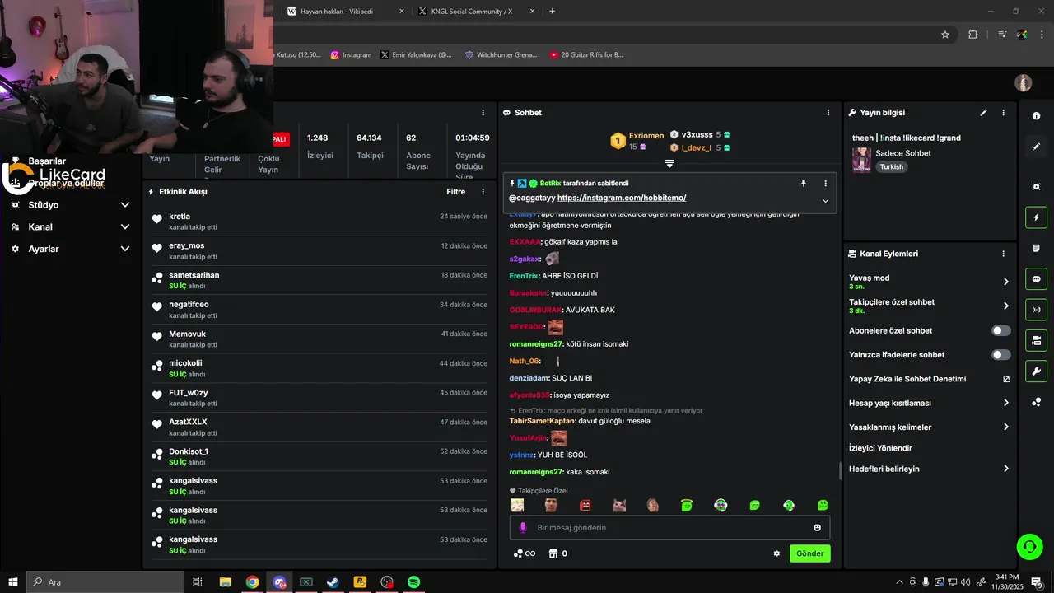Click the Filtre button in activity feed

(x=456, y=192)
